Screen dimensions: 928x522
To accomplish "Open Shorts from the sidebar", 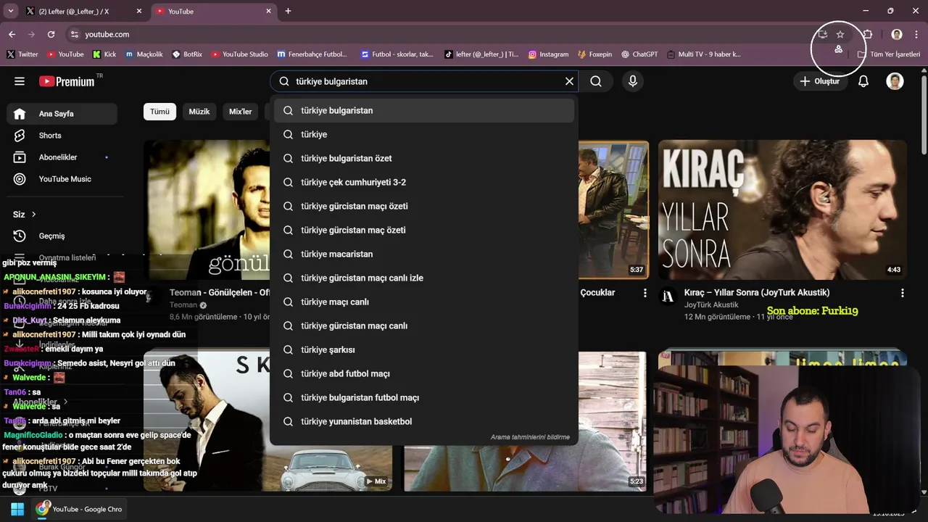I will (62, 136).
